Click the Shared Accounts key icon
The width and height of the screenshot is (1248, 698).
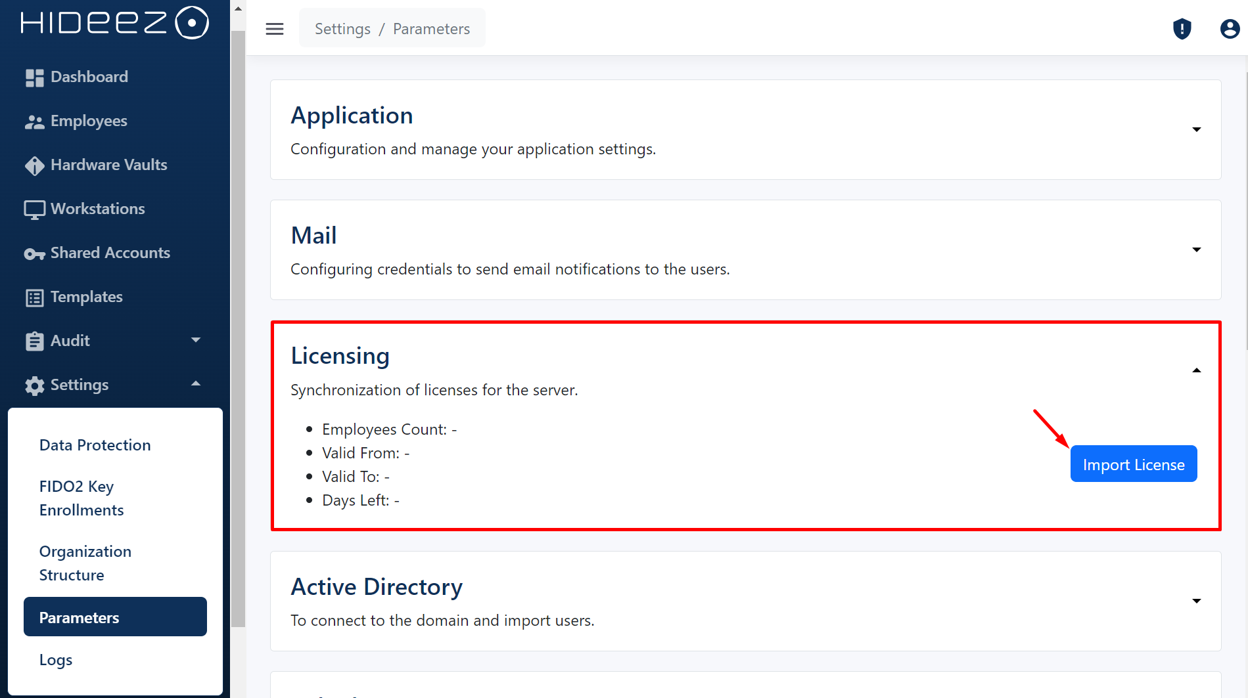(34, 253)
